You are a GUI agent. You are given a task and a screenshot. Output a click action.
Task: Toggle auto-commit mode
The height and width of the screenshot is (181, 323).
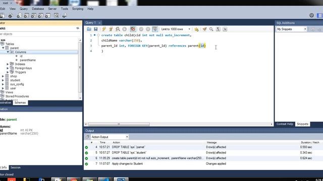click(x=155, y=29)
